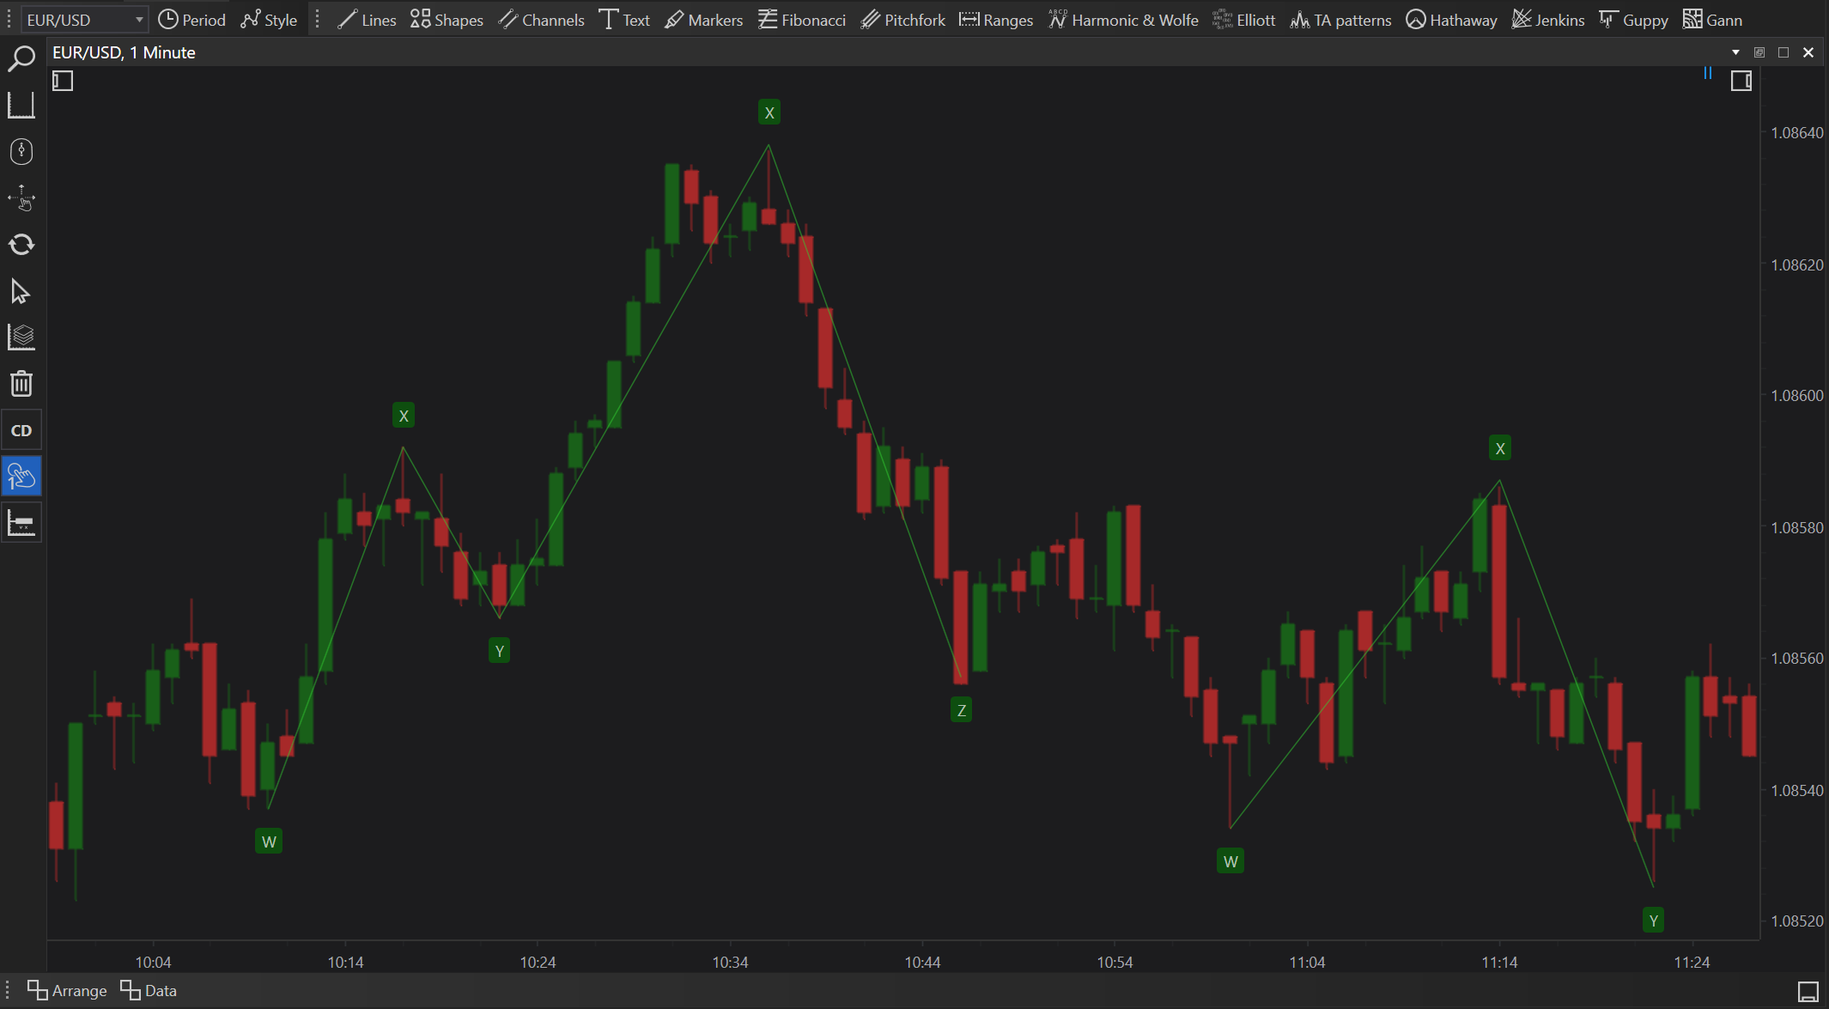
Task: Click the crosshair move hand tool
Action: 21,198
